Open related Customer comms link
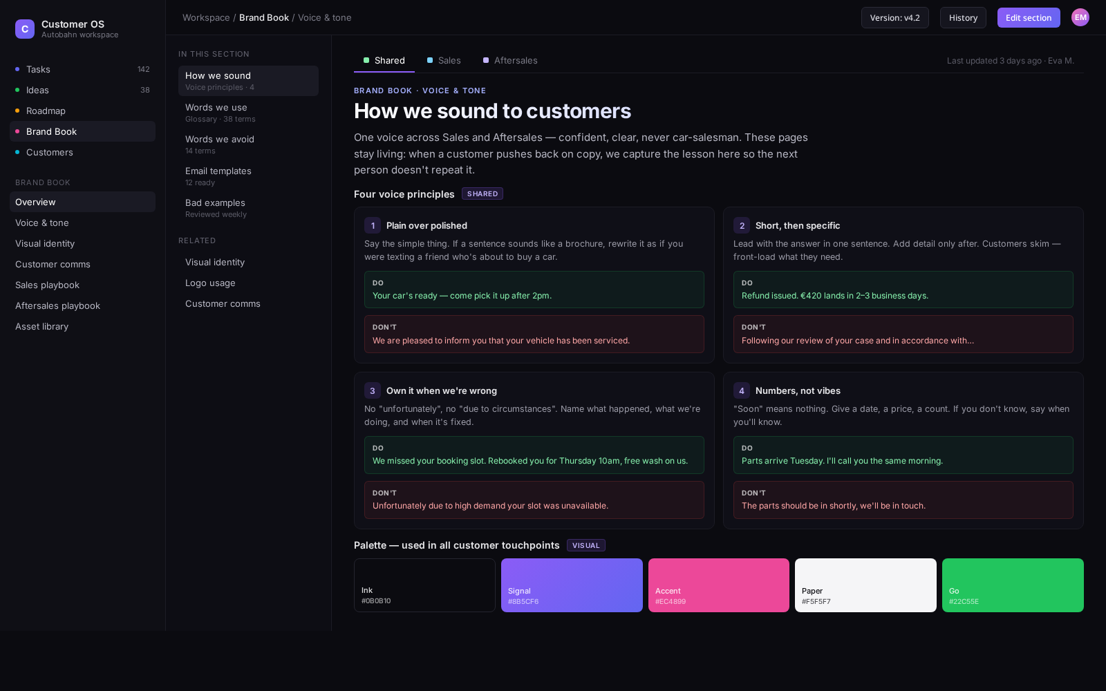This screenshot has height=691, width=1106. 248,303
